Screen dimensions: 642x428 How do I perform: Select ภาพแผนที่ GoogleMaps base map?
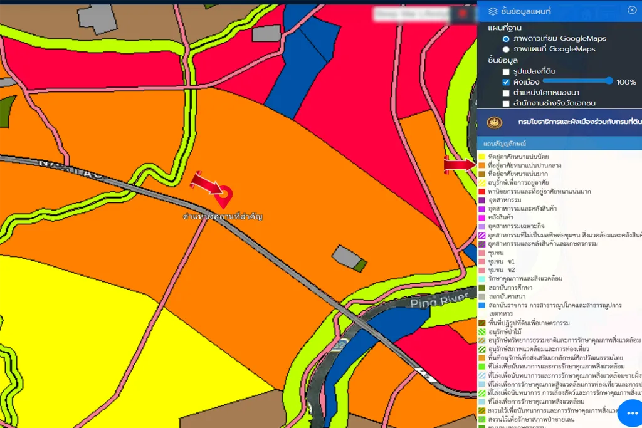coord(506,49)
